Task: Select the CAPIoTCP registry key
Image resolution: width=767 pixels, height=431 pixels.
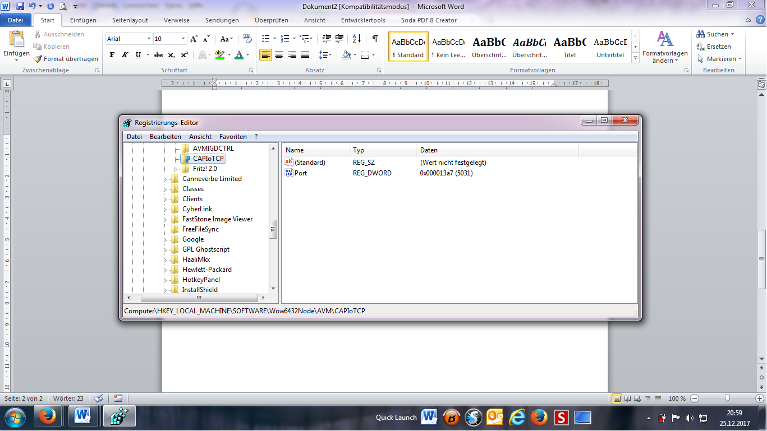Action: (208, 159)
